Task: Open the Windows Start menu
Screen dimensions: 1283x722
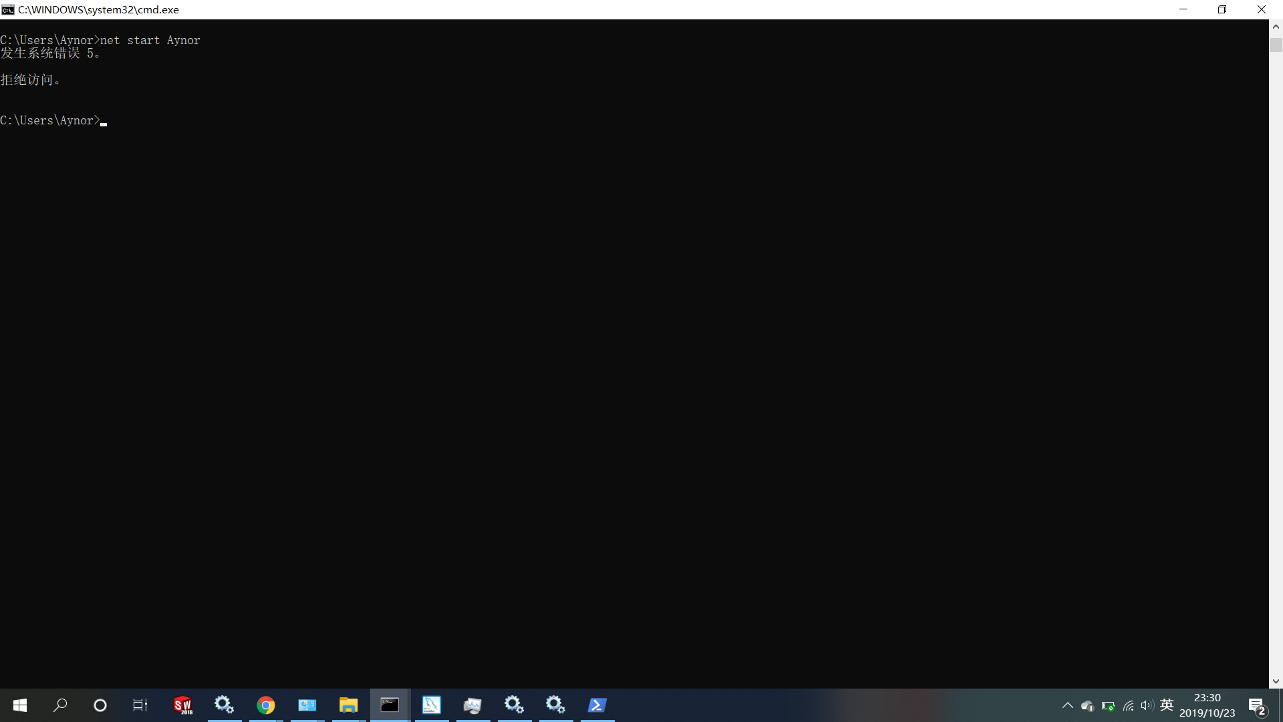Action: point(20,705)
